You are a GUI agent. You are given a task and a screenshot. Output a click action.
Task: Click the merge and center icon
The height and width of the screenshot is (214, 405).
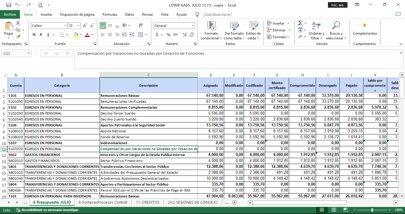pyautogui.click(x=141, y=35)
